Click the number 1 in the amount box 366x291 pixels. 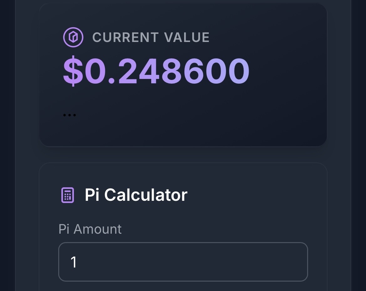[74, 262]
